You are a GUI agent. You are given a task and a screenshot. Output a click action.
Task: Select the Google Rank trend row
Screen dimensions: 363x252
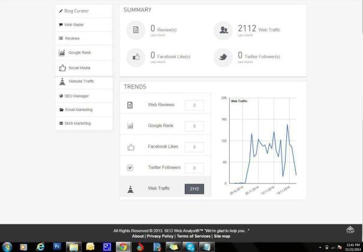pos(161,126)
